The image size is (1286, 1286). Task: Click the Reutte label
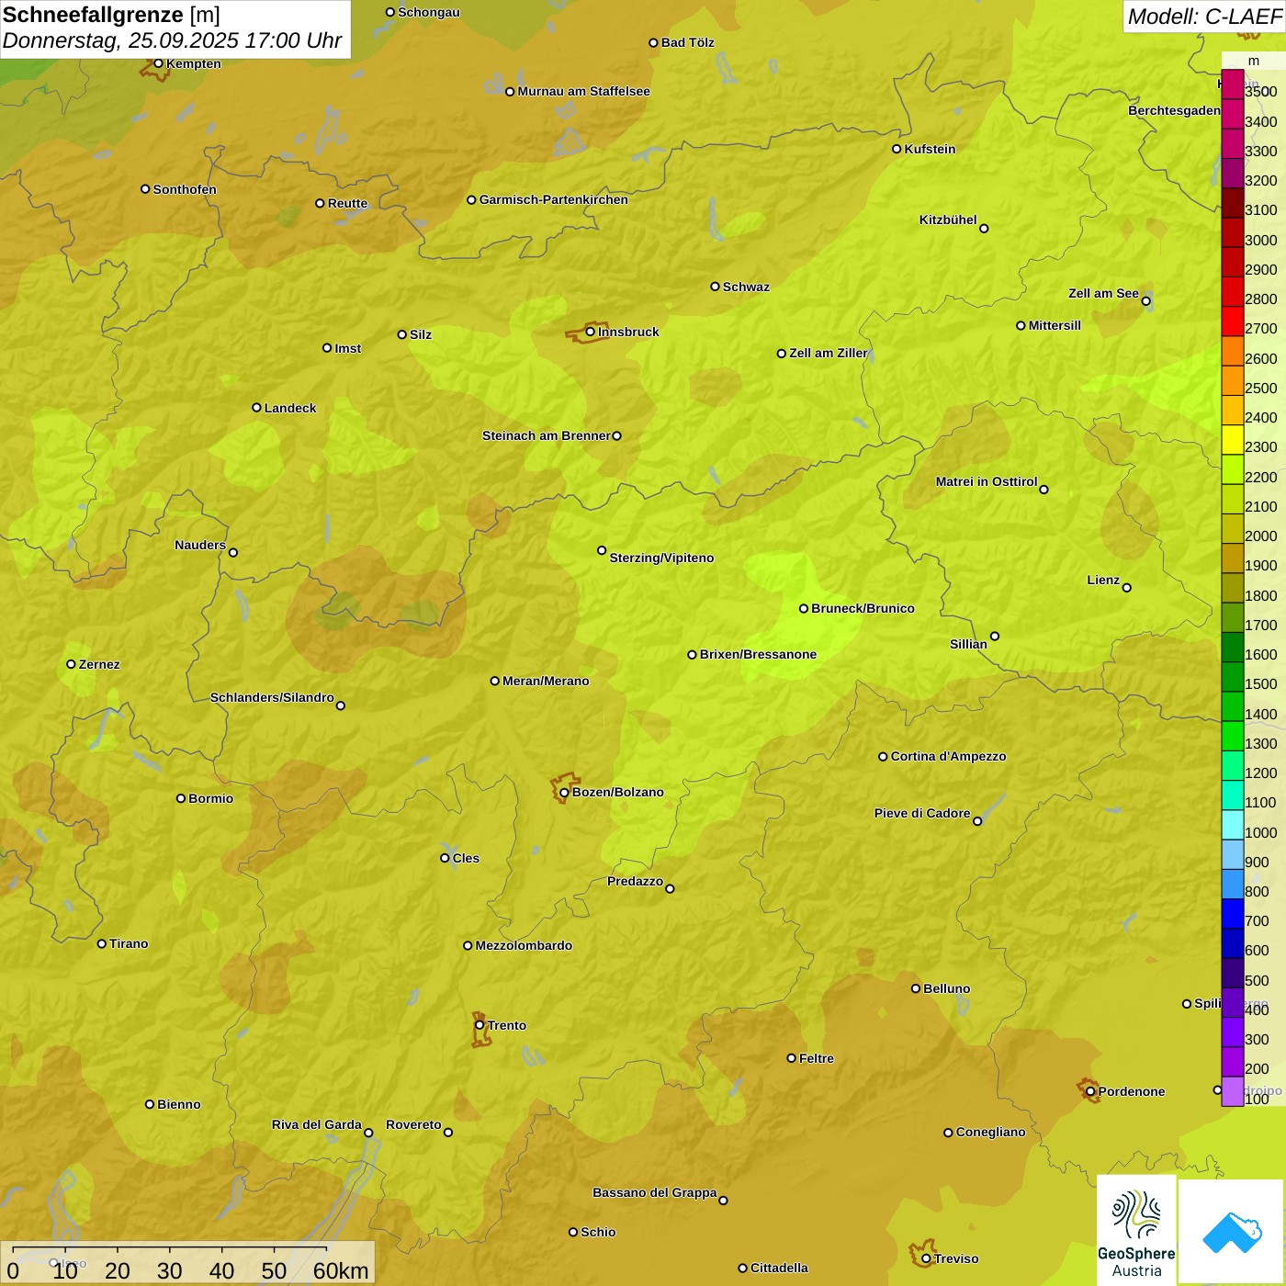[347, 204]
